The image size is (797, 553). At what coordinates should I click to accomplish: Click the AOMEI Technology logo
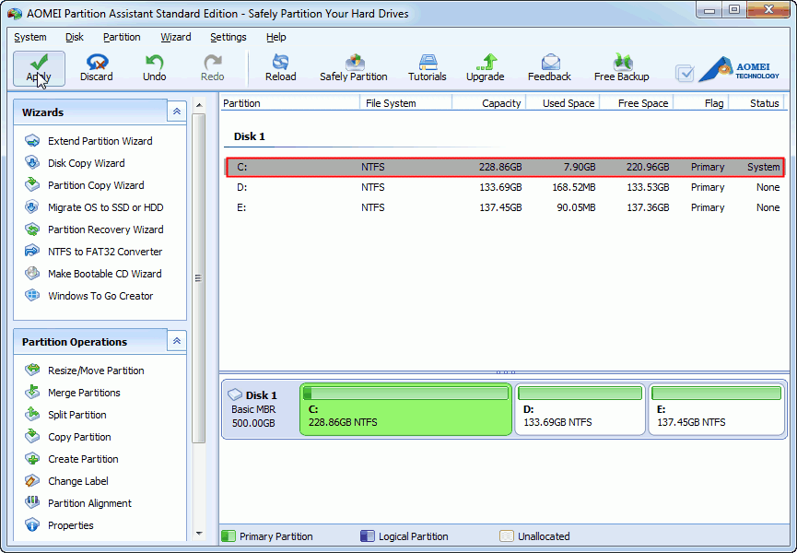[739, 70]
